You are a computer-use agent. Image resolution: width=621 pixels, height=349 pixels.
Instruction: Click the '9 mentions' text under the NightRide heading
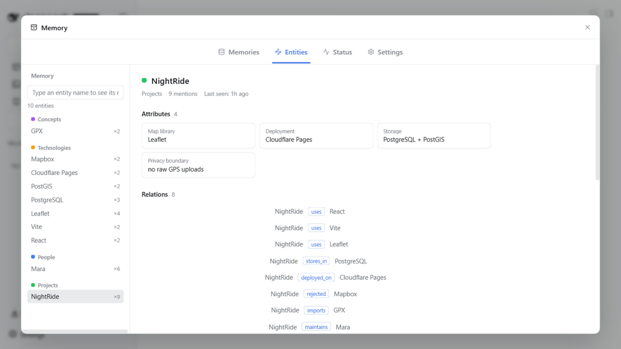183,94
